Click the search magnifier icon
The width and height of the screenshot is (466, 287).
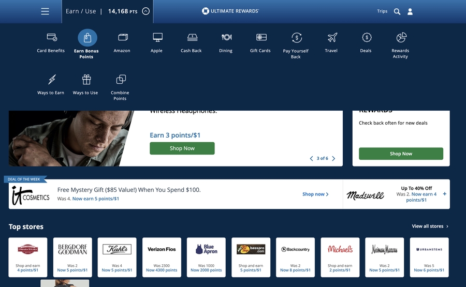pyautogui.click(x=397, y=11)
